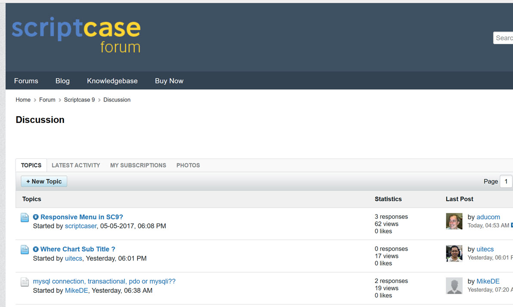The height and width of the screenshot is (307, 513).
Task: Go to Scriptcase 9 in the breadcrumb
Action: tap(79, 100)
